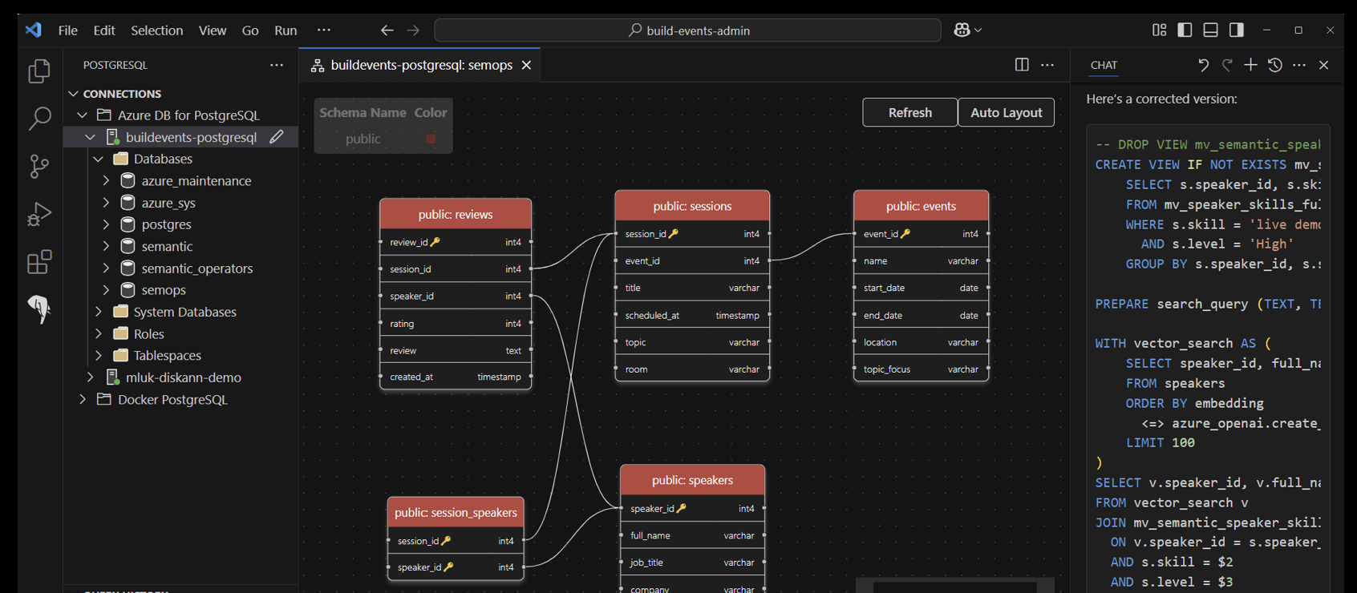Image resolution: width=1357 pixels, height=593 pixels.
Task: Expand System Databases folder
Action: [99, 312]
